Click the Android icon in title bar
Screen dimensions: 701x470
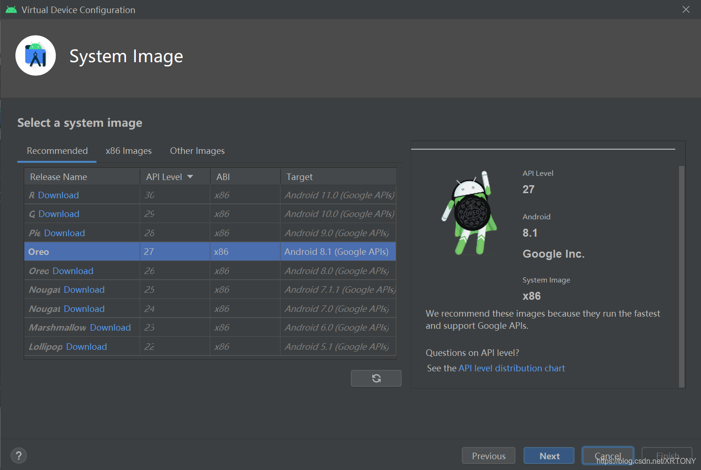click(11, 10)
